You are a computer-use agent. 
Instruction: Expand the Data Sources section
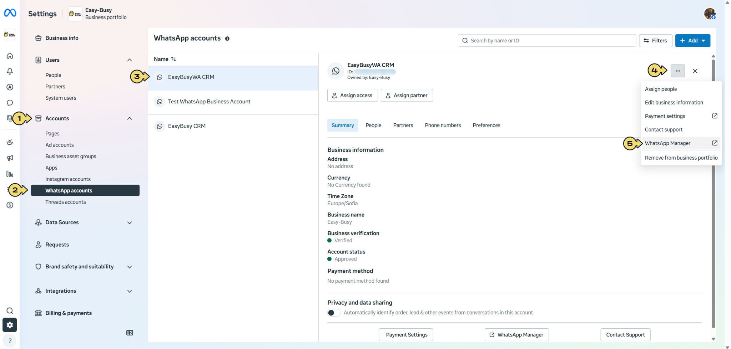[x=130, y=222]
